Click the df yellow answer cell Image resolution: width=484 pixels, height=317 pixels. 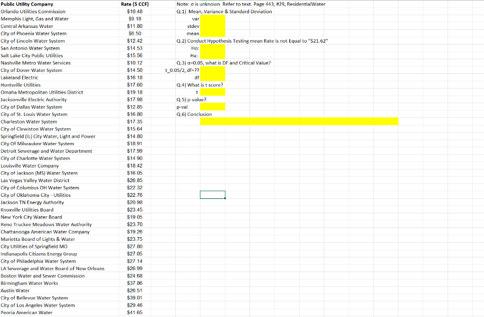(x=212, y=77)
